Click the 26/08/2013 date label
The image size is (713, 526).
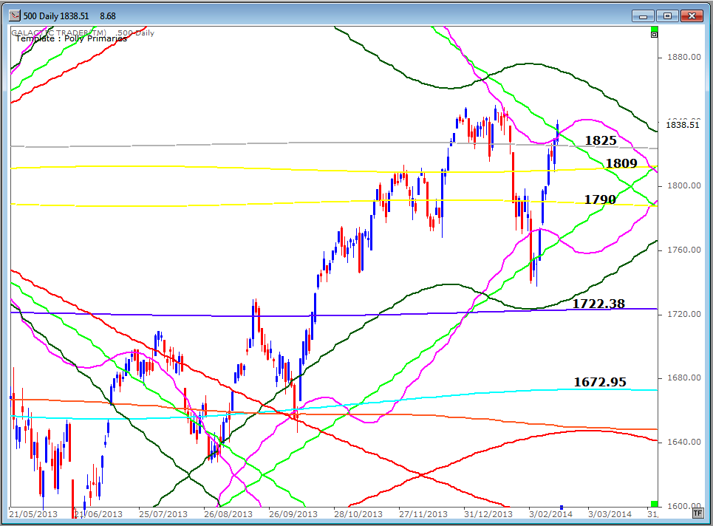click(228, 514)
